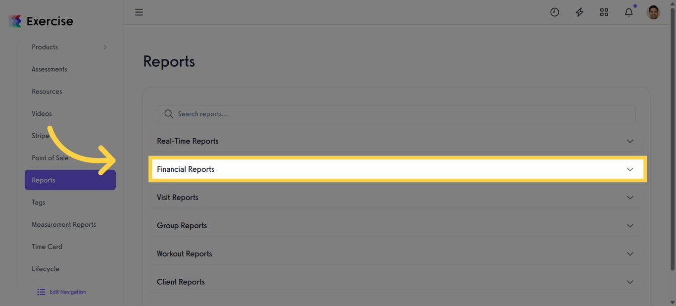Screen dimensions: 676x306
Task: View notifications via the bell icon
Action: tap(628, 12)
